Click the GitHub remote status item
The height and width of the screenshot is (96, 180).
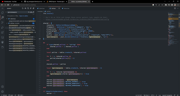click(x=4, y=95)
